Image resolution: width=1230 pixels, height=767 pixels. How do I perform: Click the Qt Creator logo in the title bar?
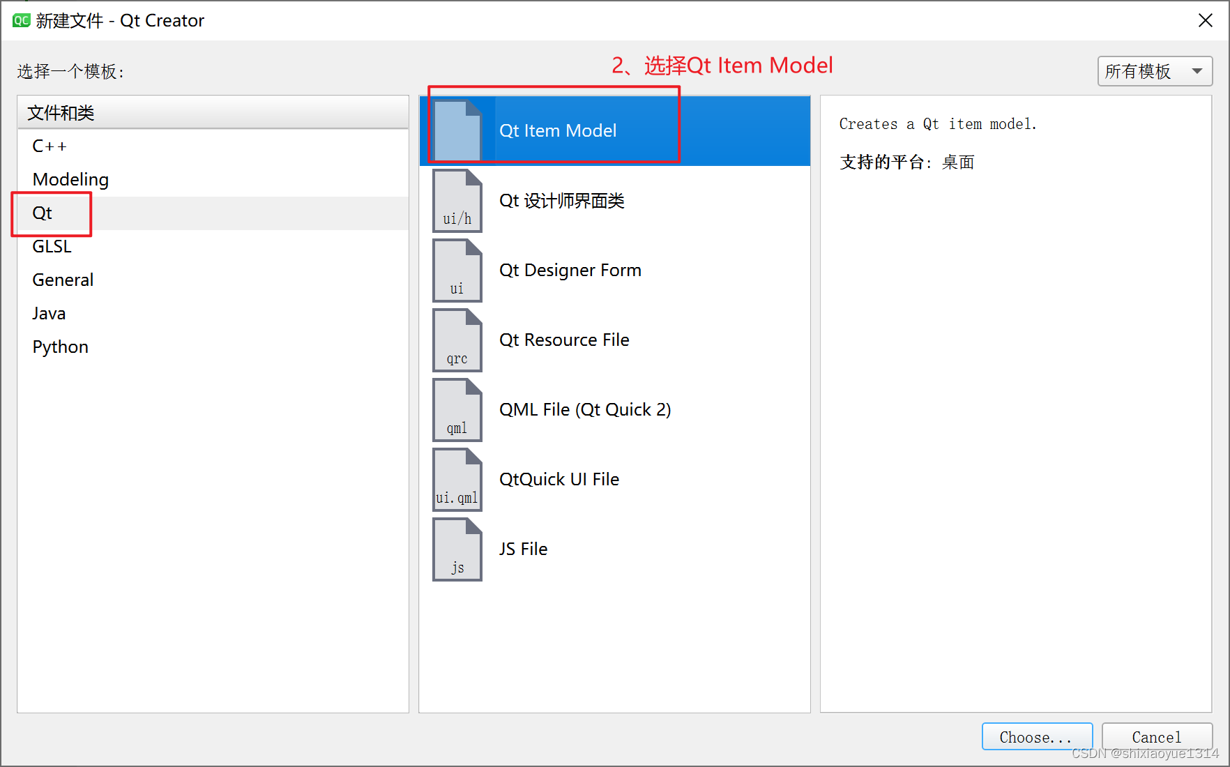20,20
